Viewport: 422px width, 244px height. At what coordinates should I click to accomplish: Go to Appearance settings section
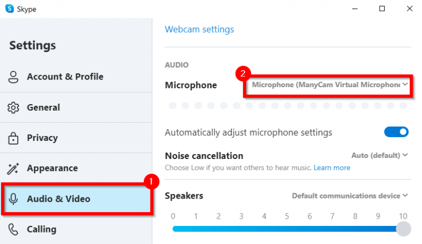point(52,168)
